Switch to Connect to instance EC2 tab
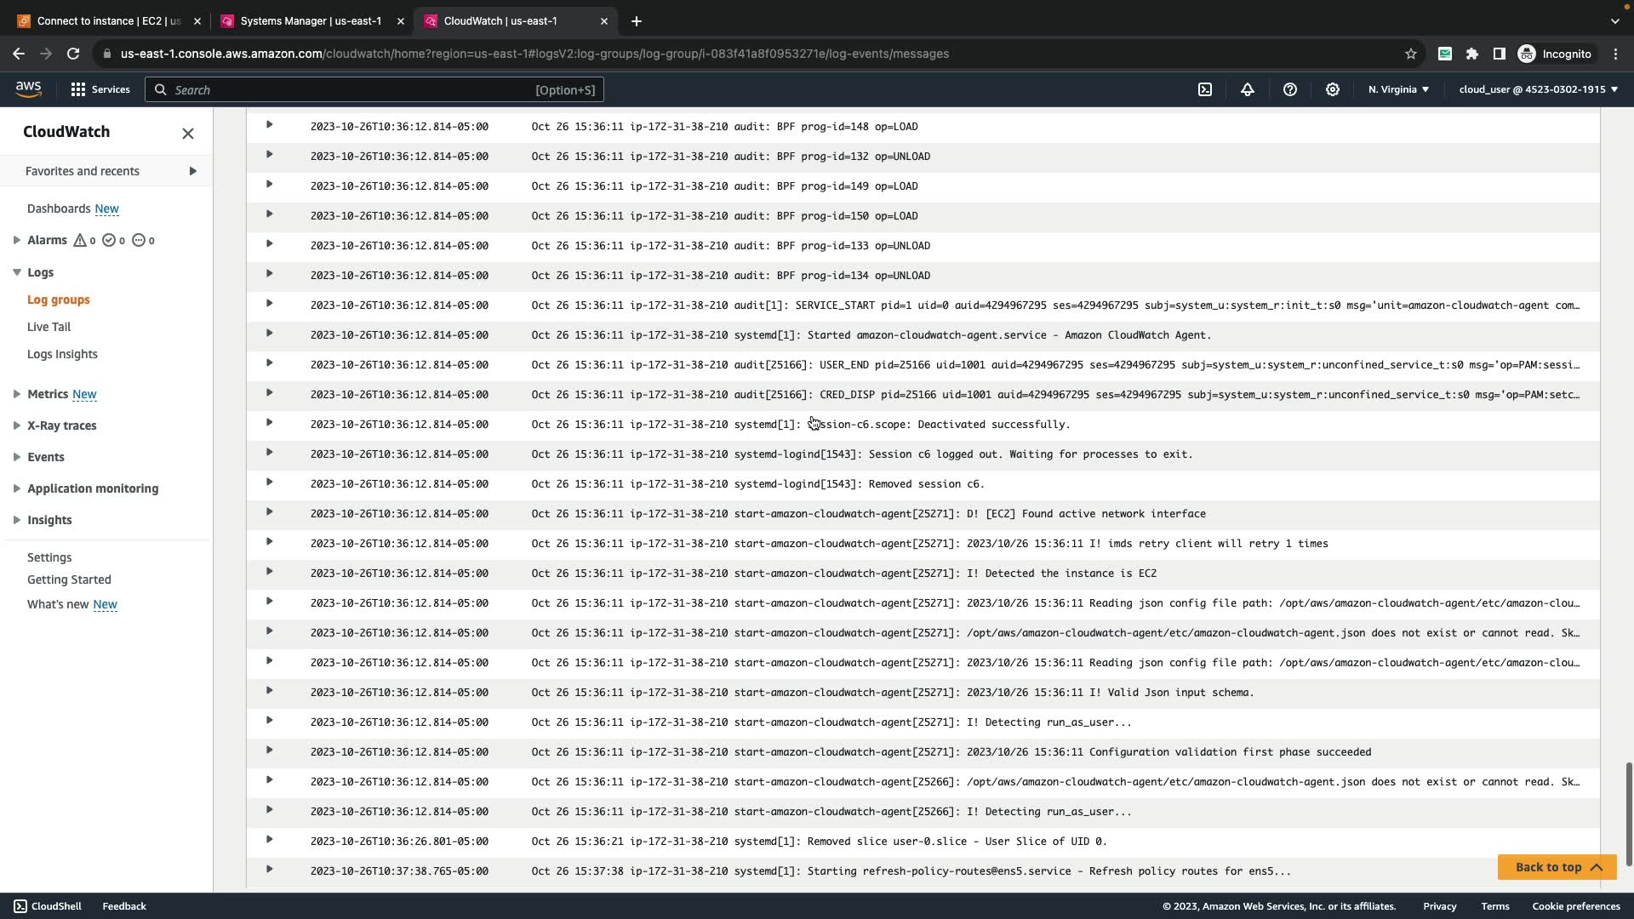 point(108,20)
